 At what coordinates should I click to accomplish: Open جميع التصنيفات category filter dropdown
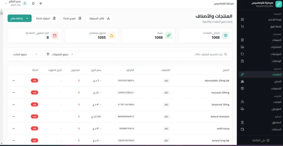[59, 54]
